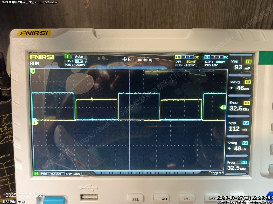273x204 pixels.
Task: Tap the green H marker at top-left of grid
Action: 33,71
